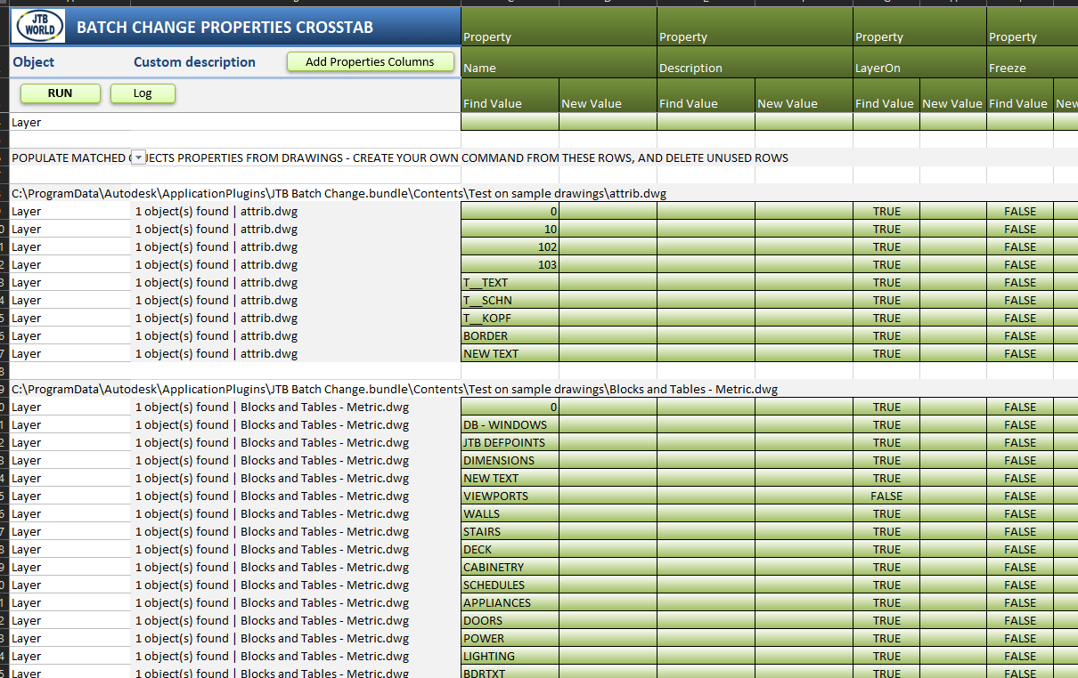Select the JTB DEFPOINTS cell
The height and width of the screenshot is (678, 1078).
pos(510,442)
